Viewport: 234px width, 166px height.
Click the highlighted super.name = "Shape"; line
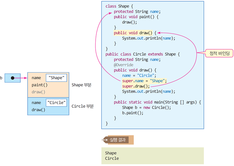pos(144,81)
